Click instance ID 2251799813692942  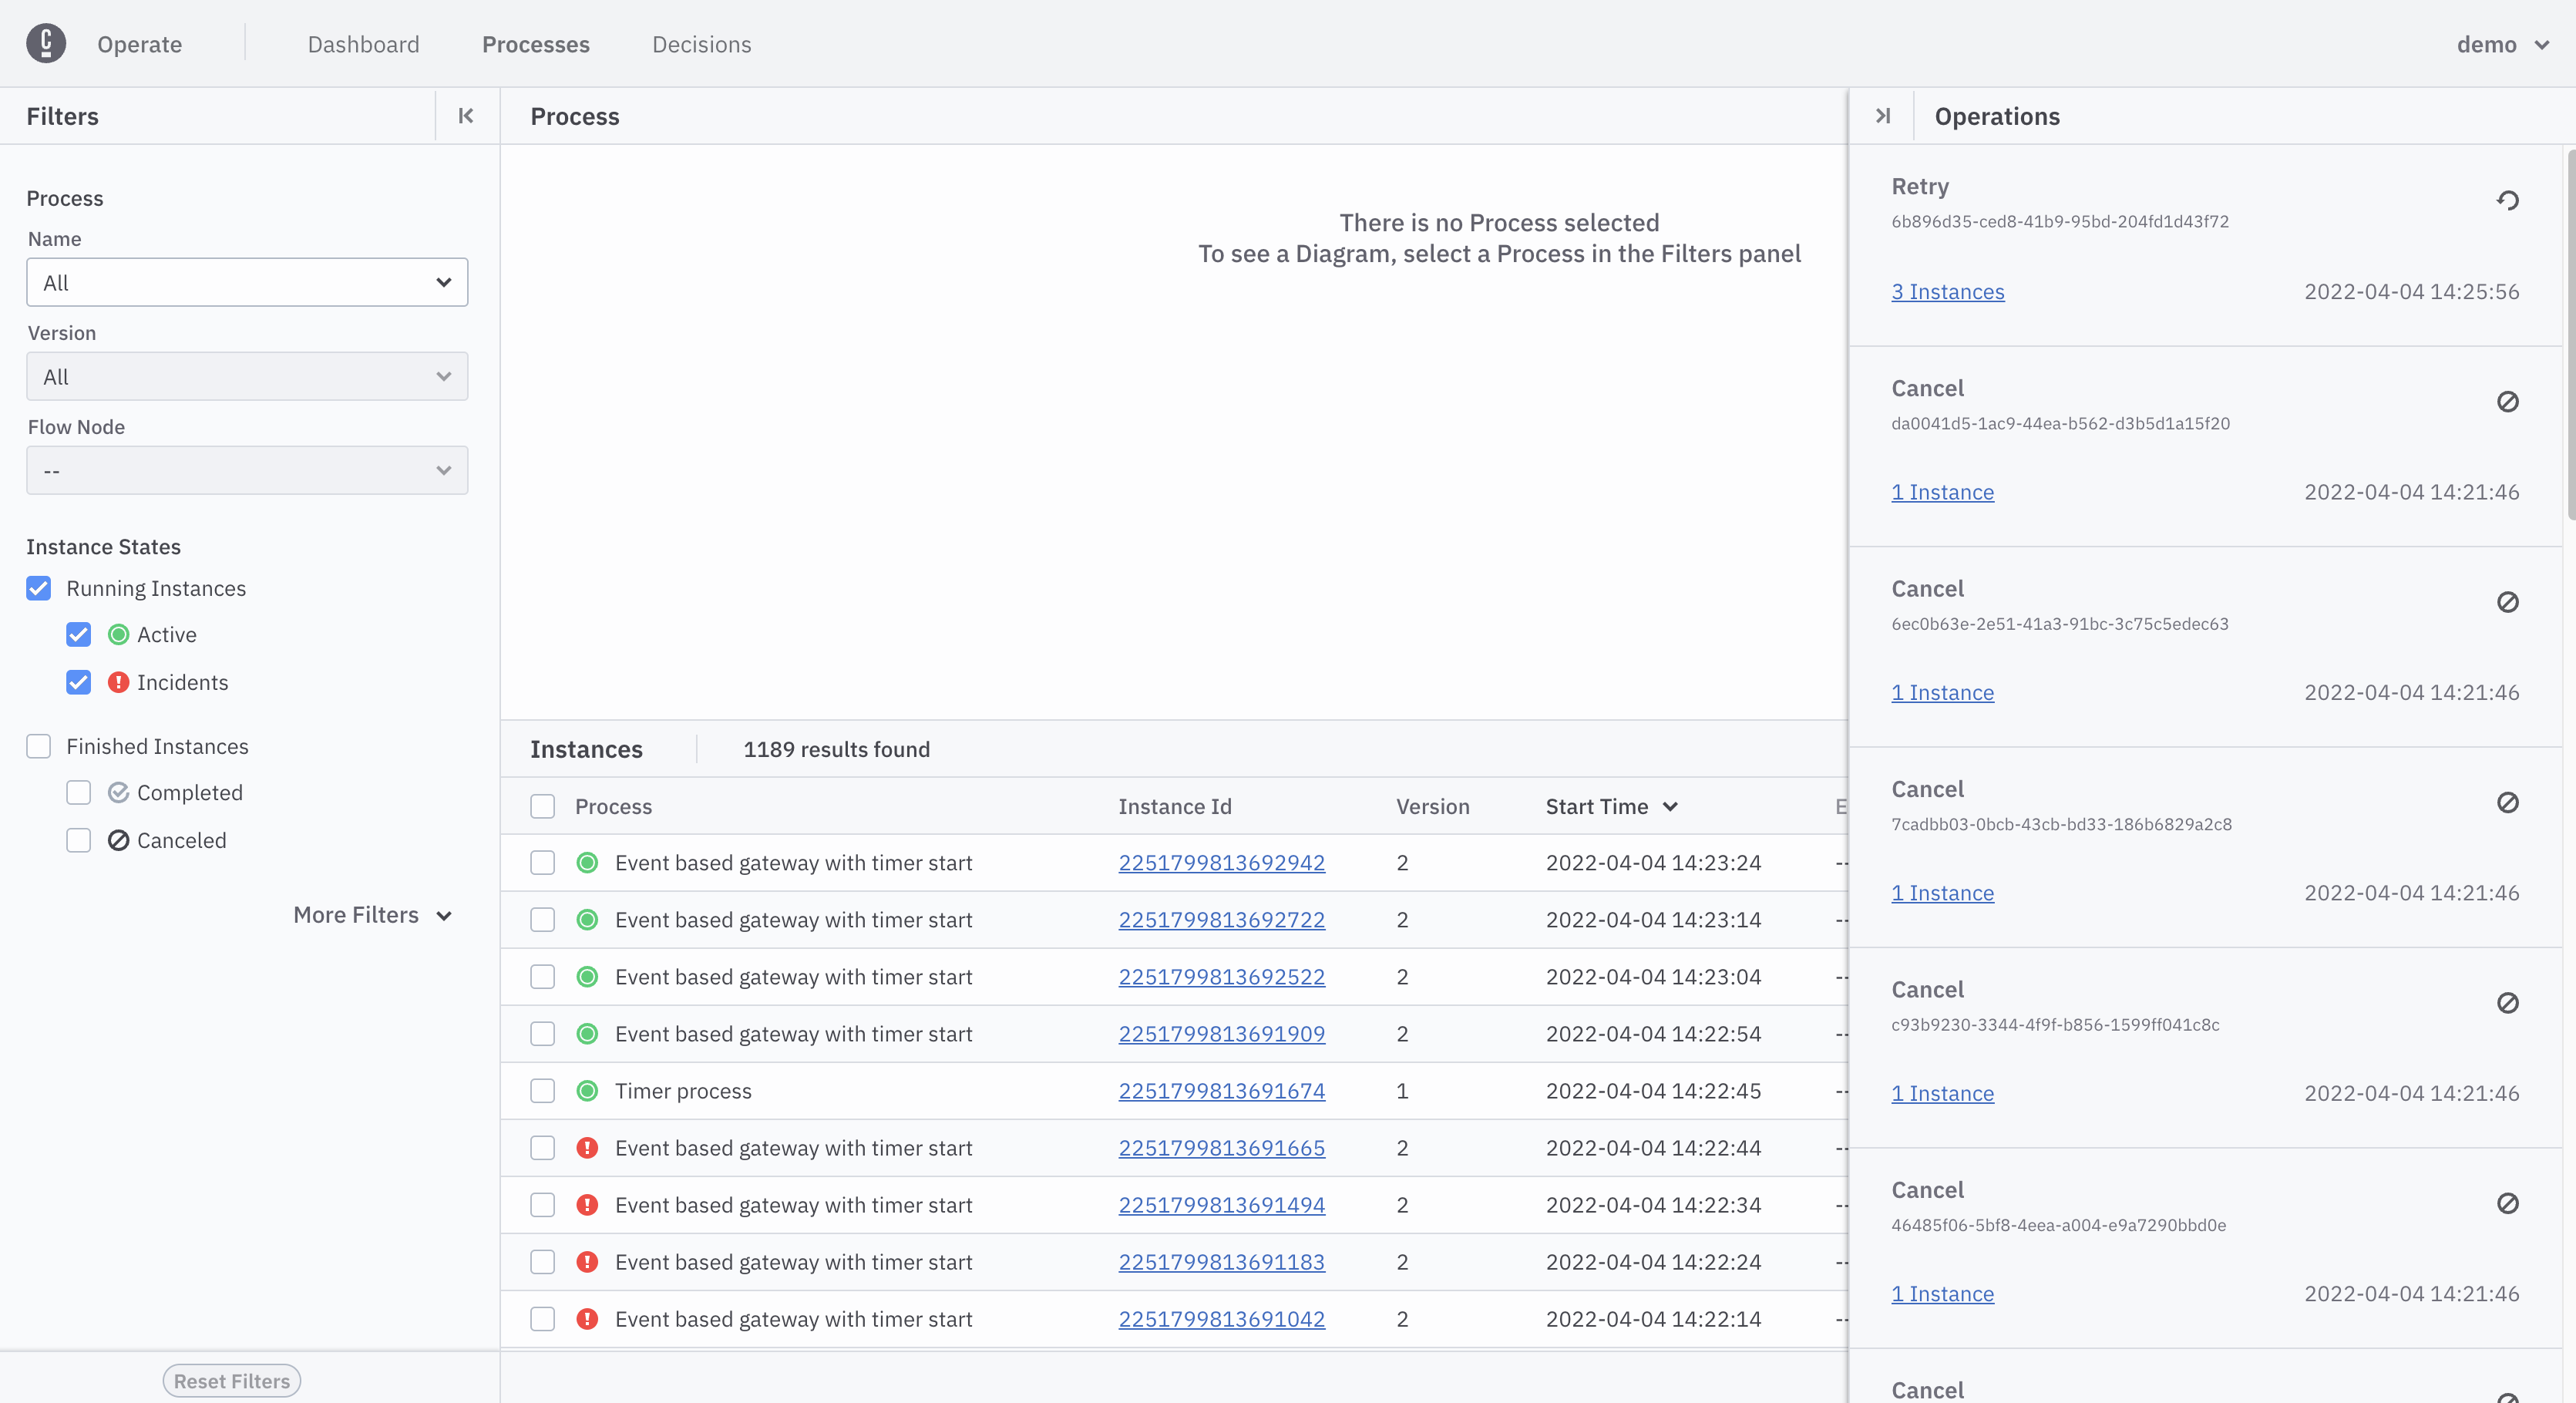pos(1222,862)
